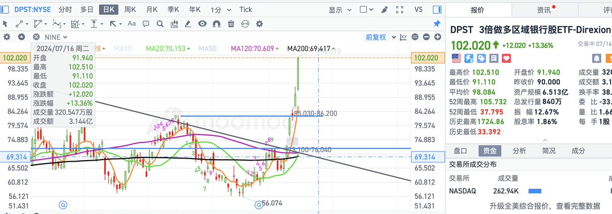Screen dimensions: 612x214
Task: Switch to 多日 multi-day chart
Action: point(87,9)
